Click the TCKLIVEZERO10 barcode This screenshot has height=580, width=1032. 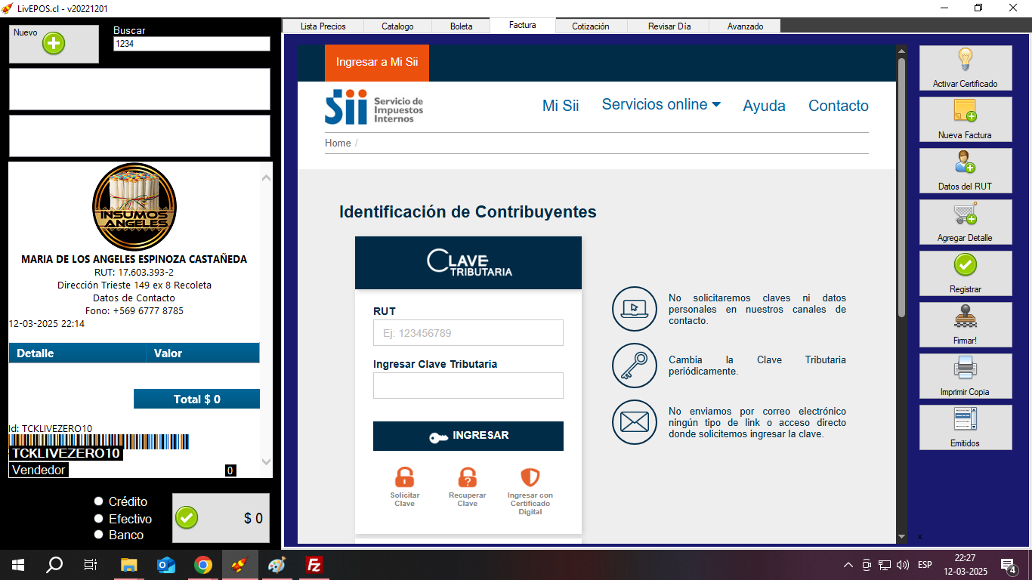[99, 441]
